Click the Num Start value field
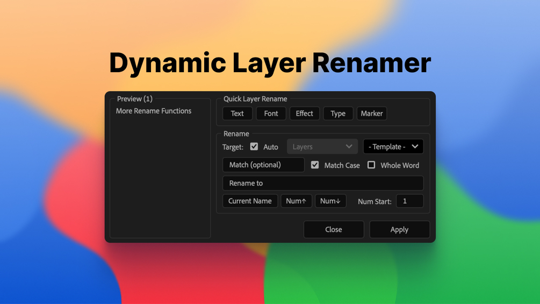The width and height of the screenshot is (540, 304). pos(410,201)
